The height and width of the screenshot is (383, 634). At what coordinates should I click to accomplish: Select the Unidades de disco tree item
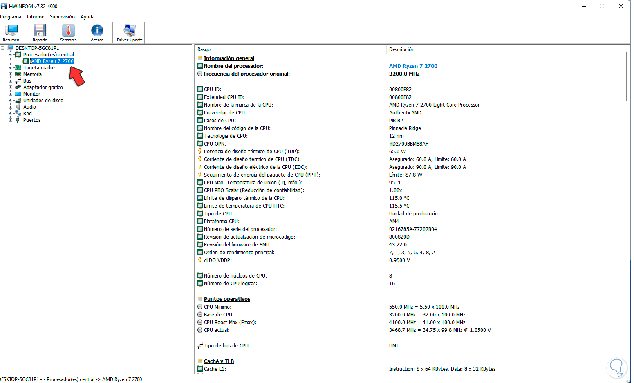pos(43,100)
